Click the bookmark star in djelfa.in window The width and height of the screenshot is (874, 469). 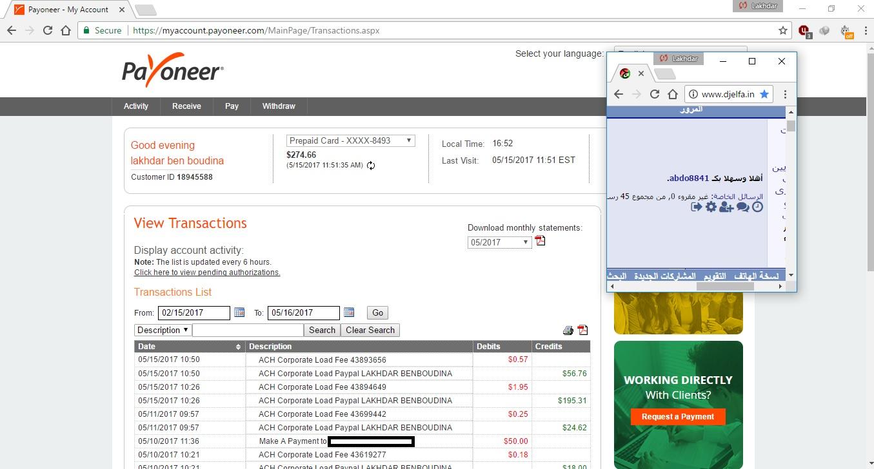(764, 94)
